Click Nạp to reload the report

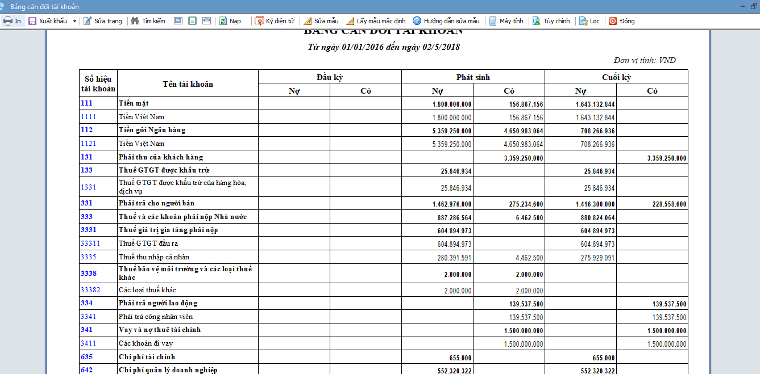230,21
